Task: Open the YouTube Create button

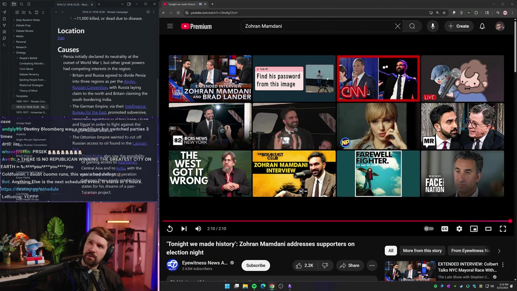Action: pyautogui.click(x=458, y=26)
